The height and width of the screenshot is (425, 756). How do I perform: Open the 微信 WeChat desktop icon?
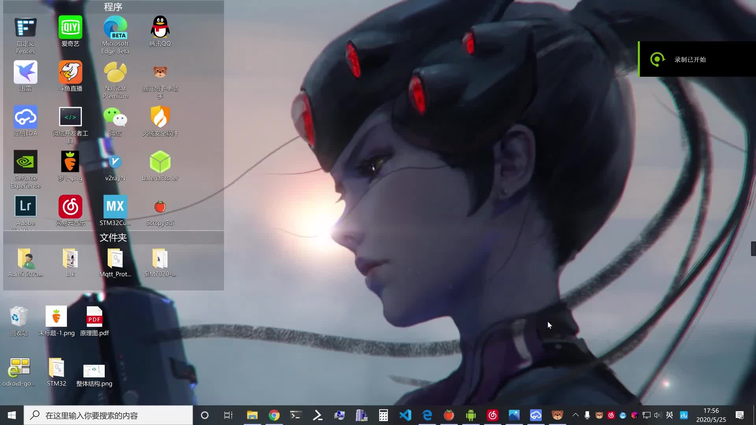tap(115, 121)
